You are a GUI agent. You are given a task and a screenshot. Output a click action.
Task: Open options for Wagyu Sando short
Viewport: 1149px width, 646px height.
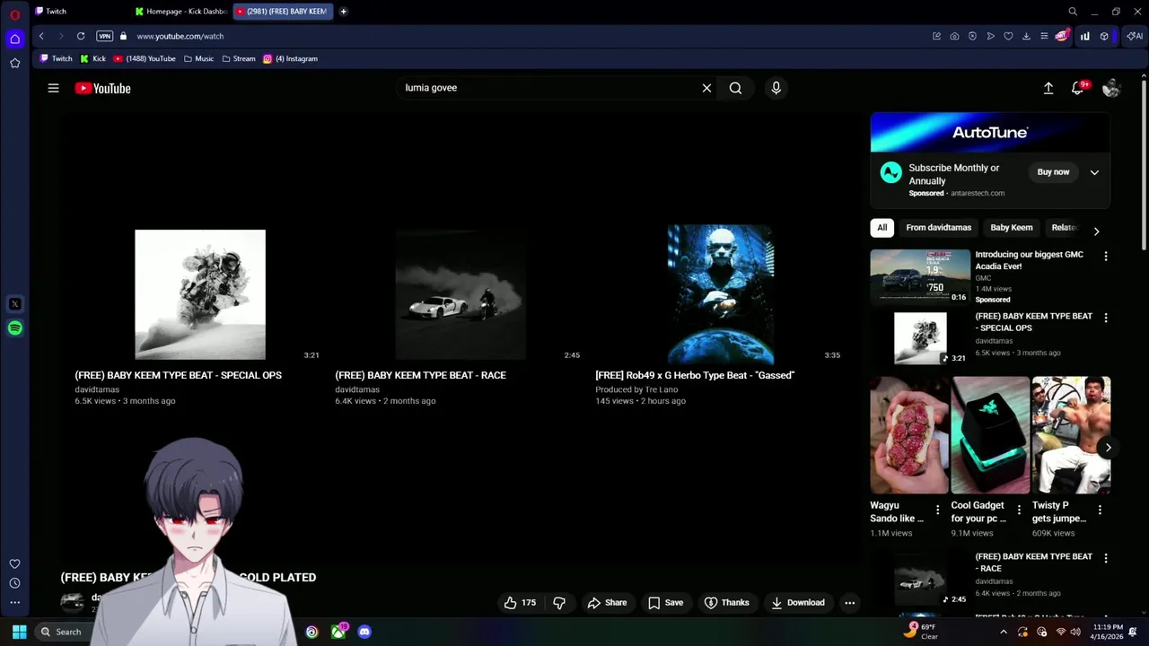pos(937,510)
